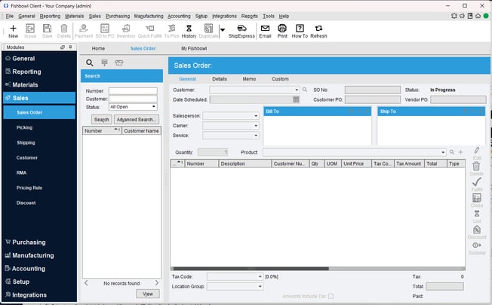Click the List hourglass icon beside the items table

477,214
